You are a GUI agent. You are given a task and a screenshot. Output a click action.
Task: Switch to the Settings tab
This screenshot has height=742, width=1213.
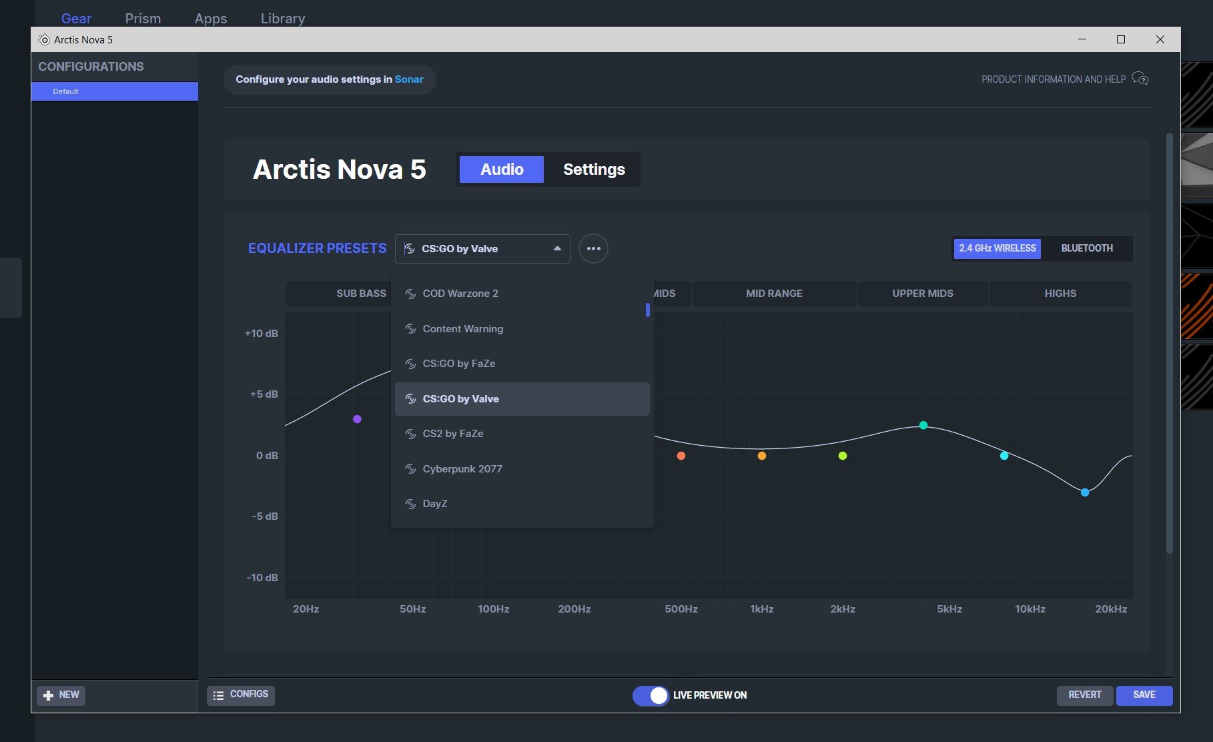pyautogui.click(x=594, y=169)
